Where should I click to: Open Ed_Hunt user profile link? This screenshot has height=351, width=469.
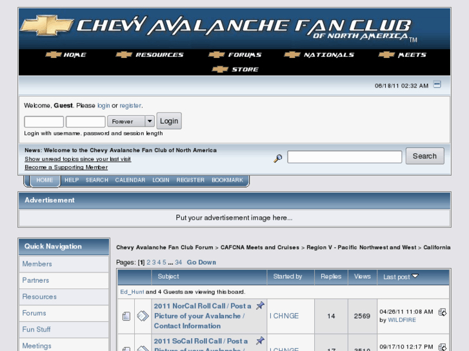(132, 292)
